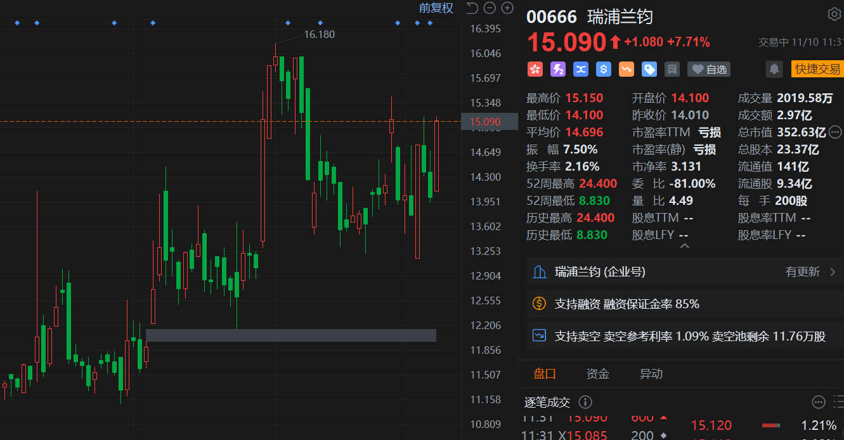Zoom out the chart with minus icon
The height and width of the screenshot is (440, 844).
coord(489,8)
